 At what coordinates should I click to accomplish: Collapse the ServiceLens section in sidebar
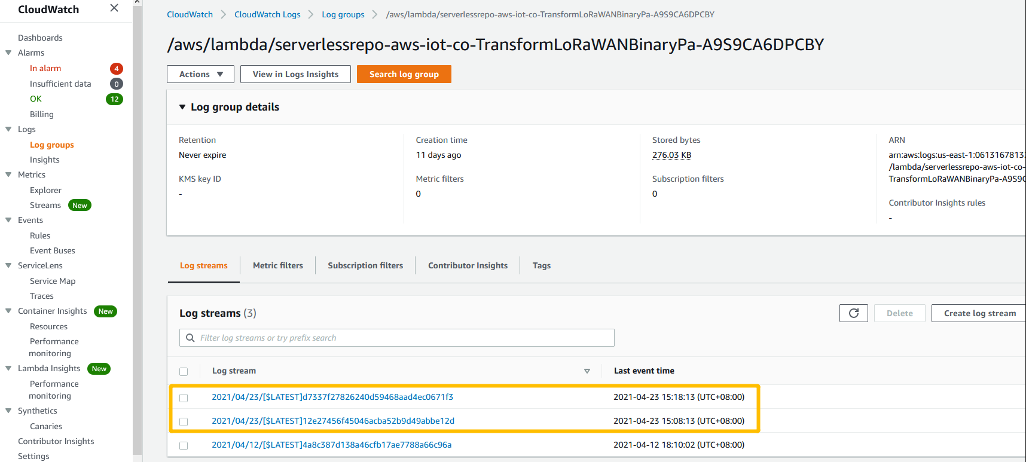coord(8,265)
